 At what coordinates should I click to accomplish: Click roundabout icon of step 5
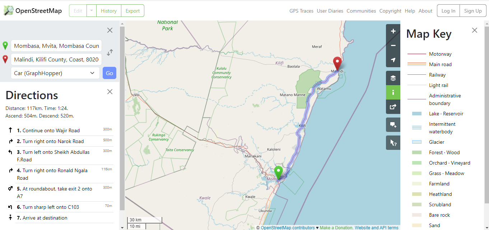(x=10, y=189)
